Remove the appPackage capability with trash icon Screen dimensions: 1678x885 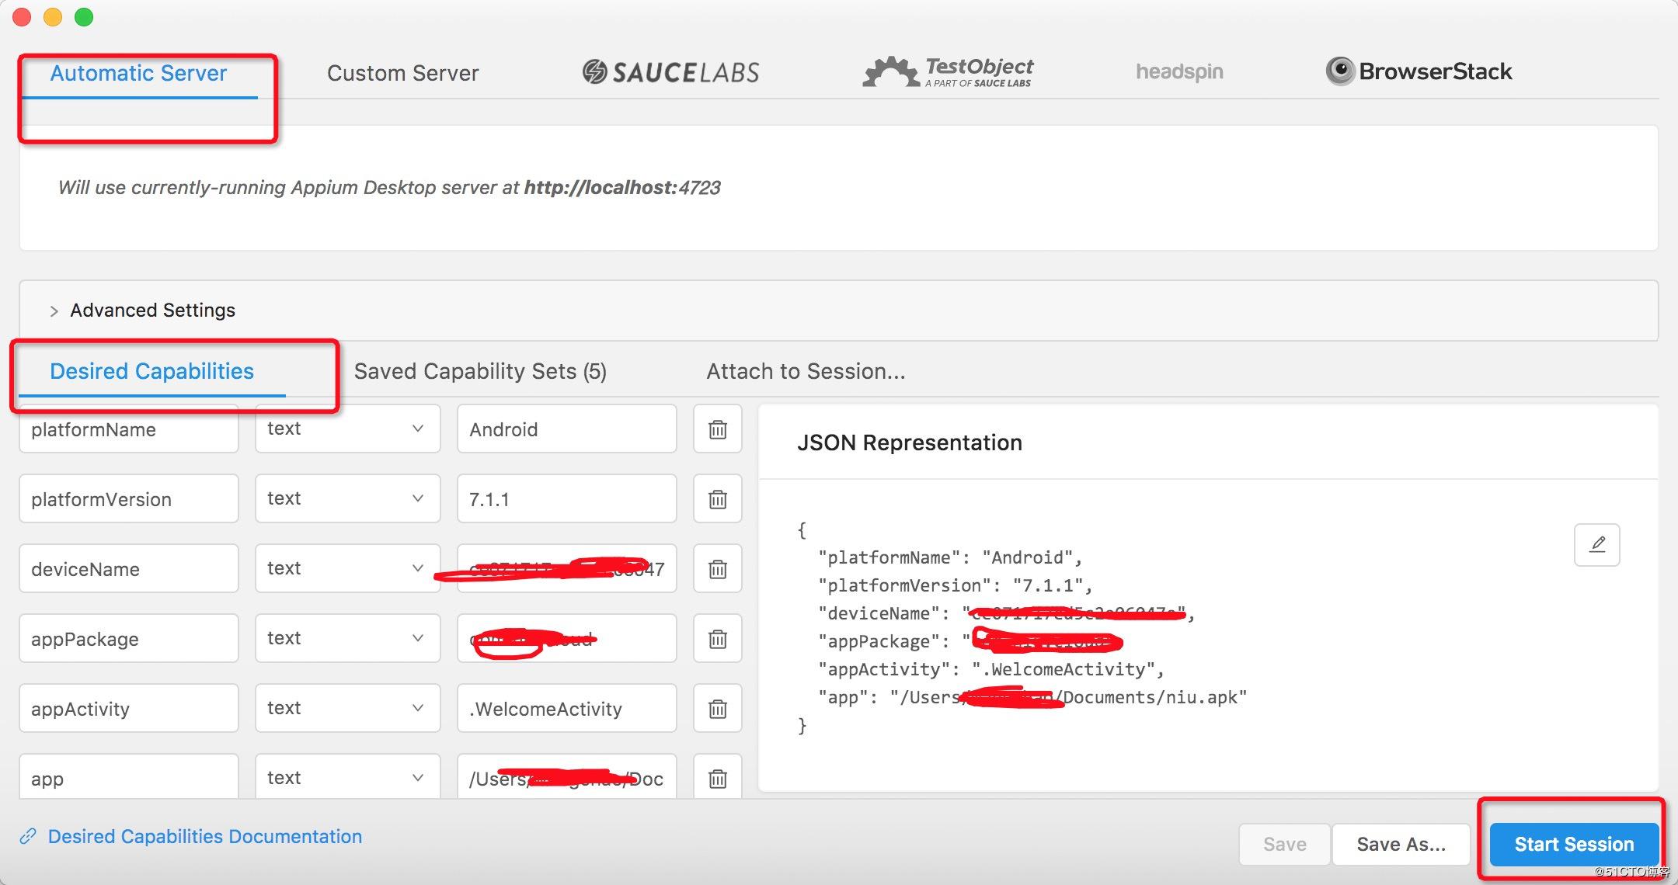pyautogui.click(x=717, y=639)
